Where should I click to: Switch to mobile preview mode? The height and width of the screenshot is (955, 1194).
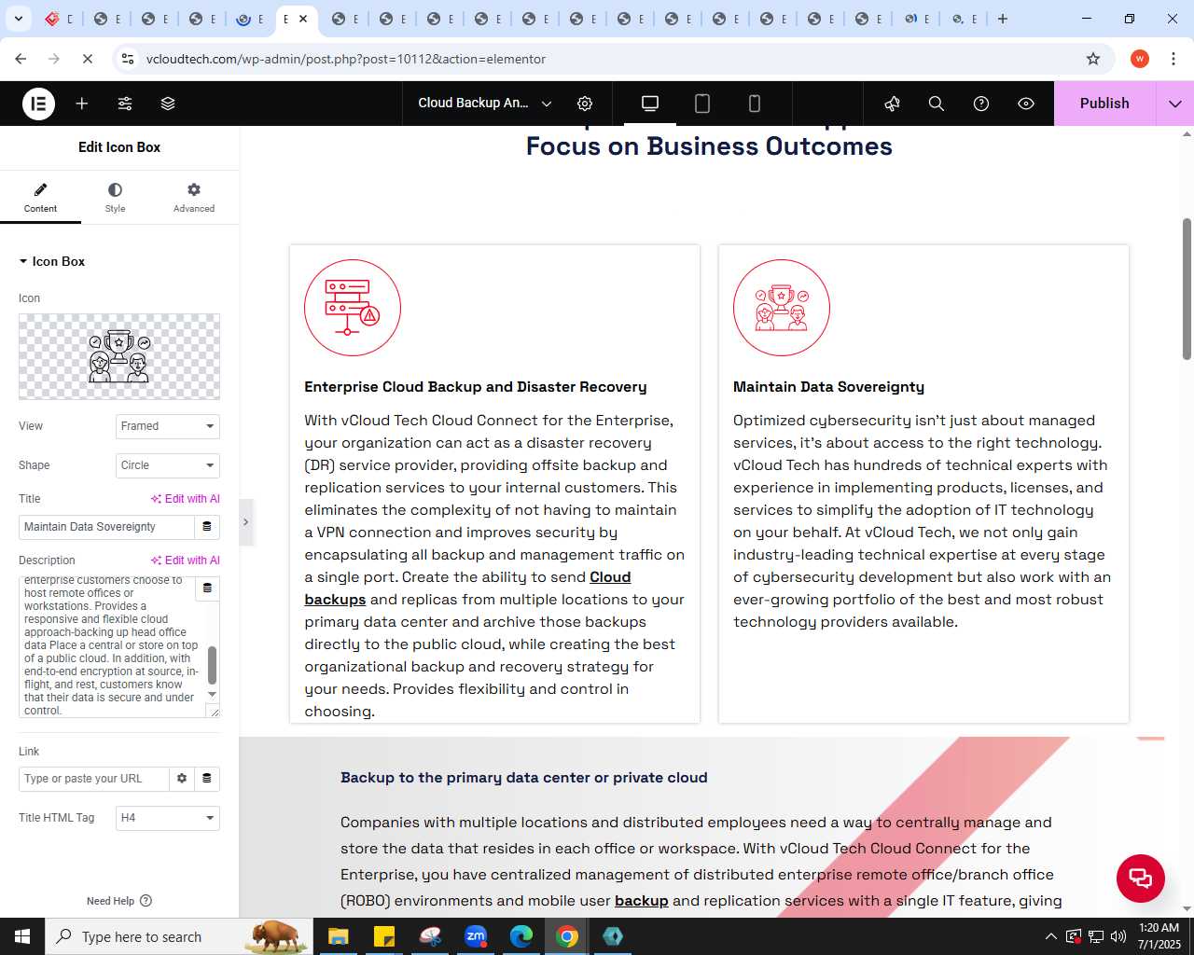pos(755,104)
